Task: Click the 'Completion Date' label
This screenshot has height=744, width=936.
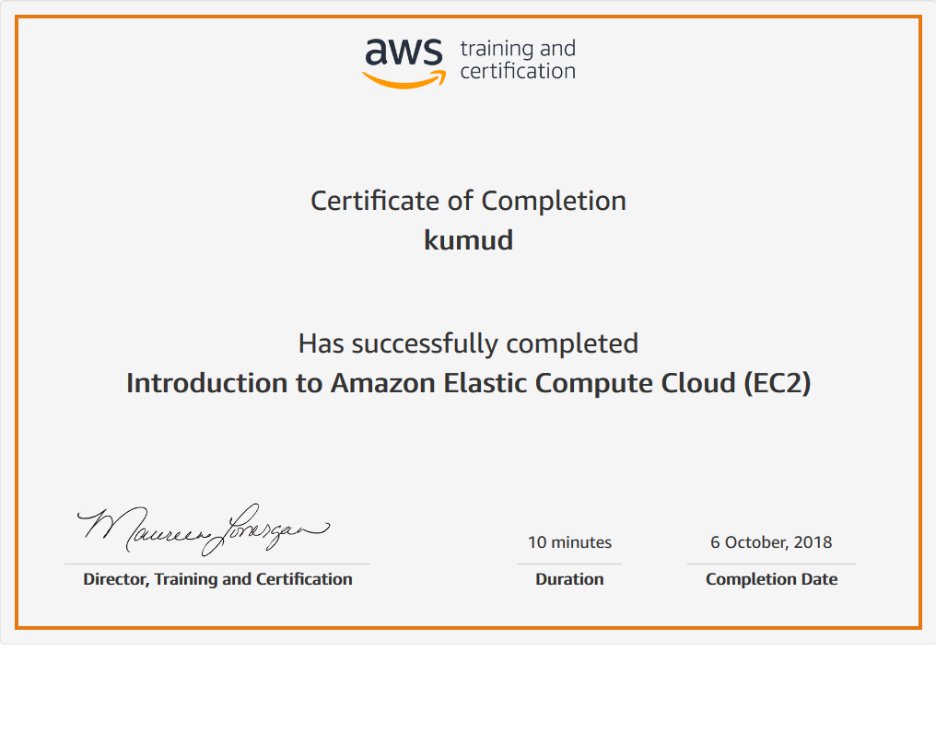Action: [x=771, y=579]
